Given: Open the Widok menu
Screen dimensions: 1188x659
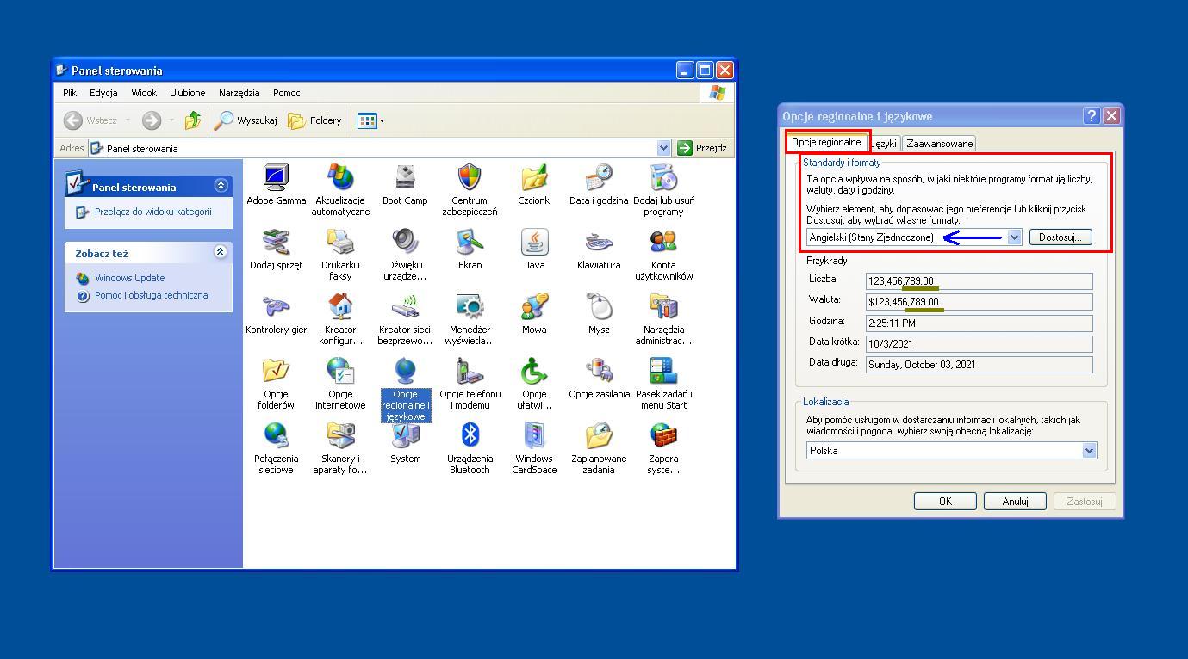Looking at the screenshot, I should click(144, 93).
